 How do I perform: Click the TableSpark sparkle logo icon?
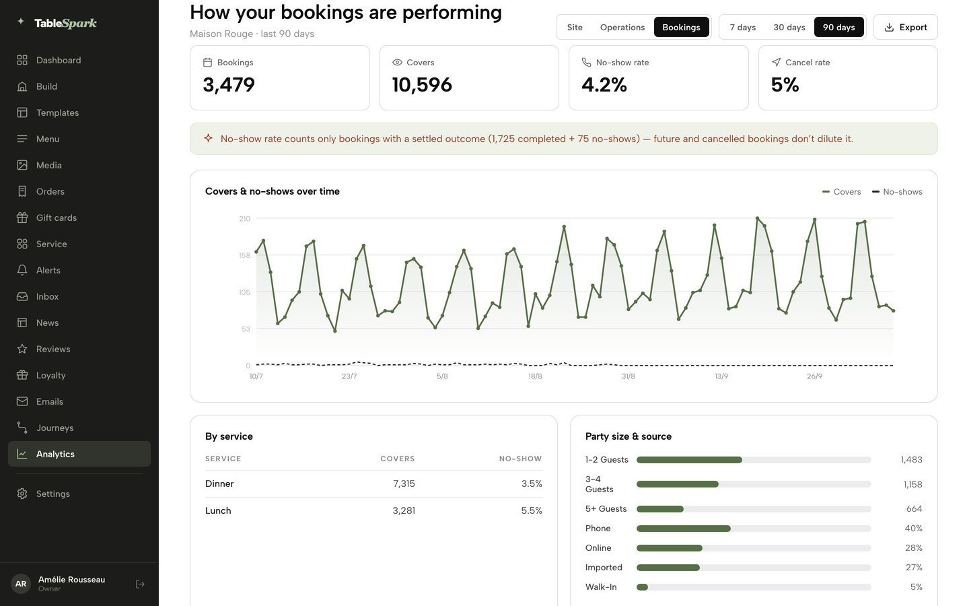point(21,22)
